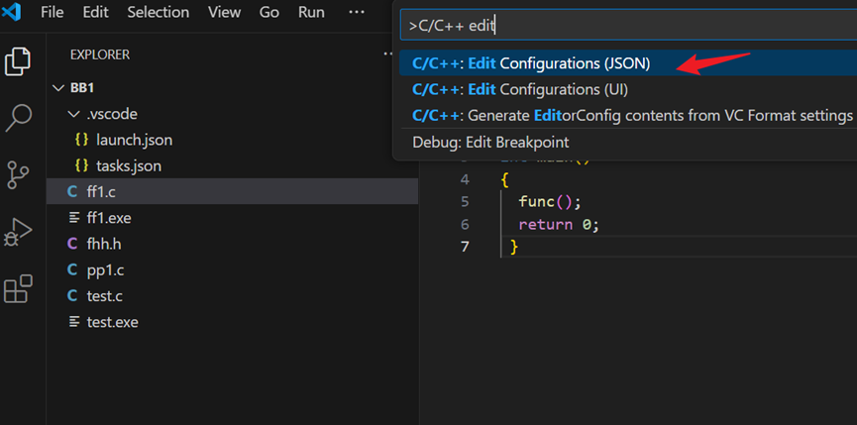Image resolution: width=857 pixels, height=425 pixels.
Task: Click the JSON icon beside tasks.json
Action: (81, 165)
